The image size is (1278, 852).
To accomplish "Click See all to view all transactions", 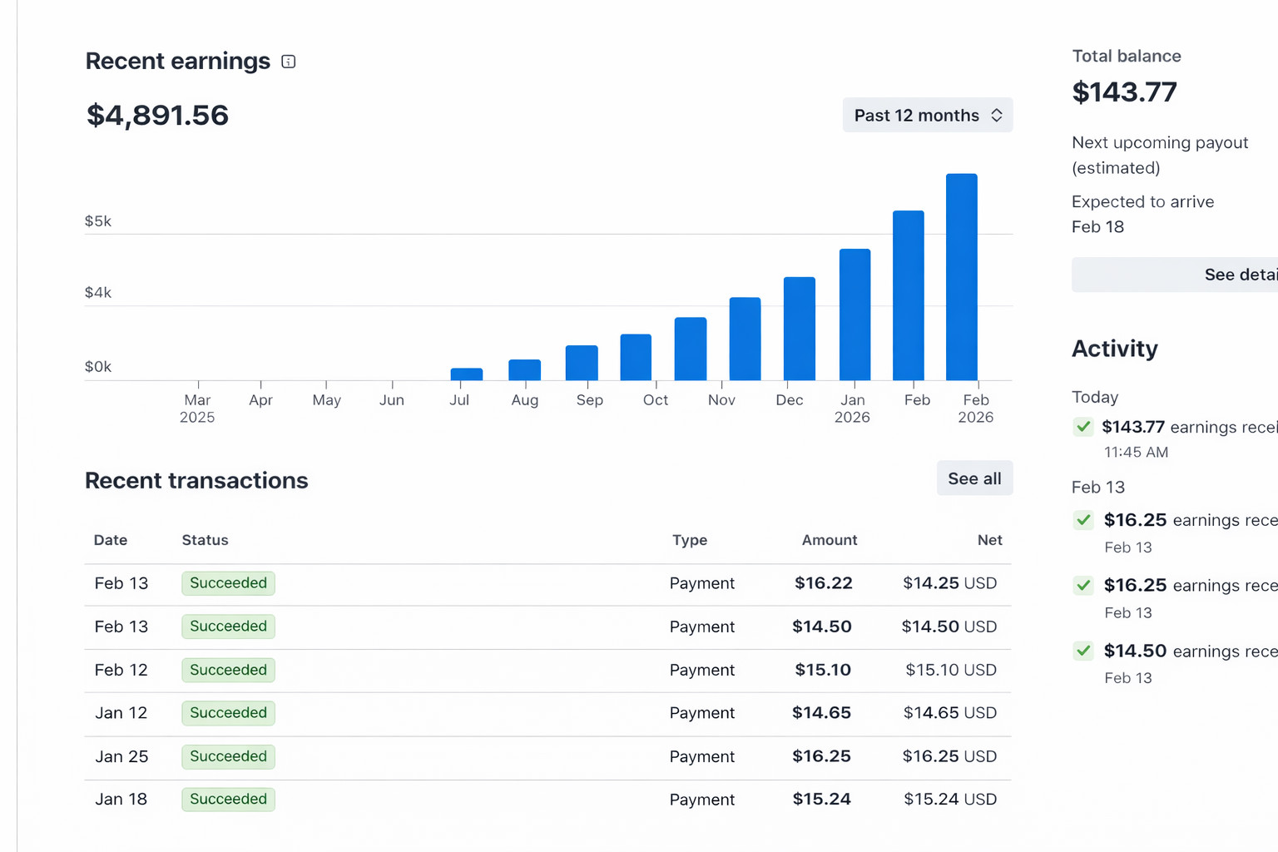I will click(973, 478).
